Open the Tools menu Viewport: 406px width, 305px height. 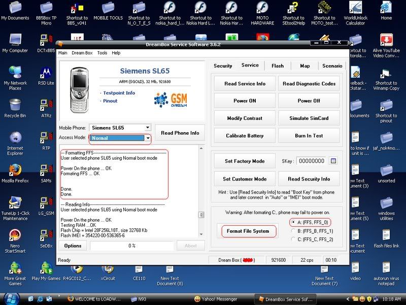tap(102, 53)
